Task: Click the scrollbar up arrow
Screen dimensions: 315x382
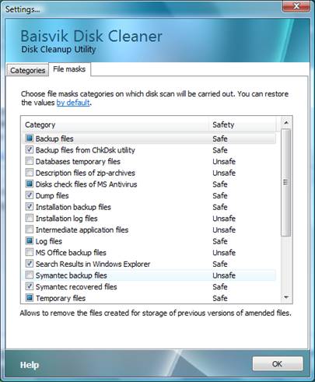Action: tap(286, 122)
